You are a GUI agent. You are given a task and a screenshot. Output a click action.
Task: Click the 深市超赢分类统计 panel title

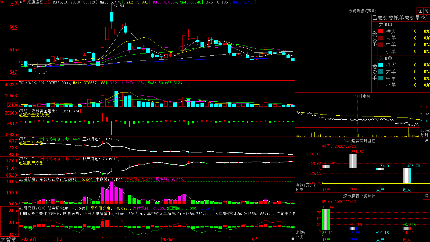pos(359,196)
